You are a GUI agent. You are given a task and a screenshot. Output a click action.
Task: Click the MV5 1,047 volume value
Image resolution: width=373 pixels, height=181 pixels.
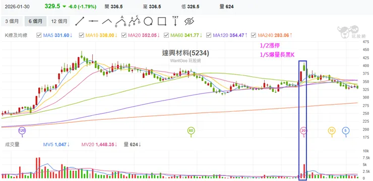pos(56,144)
